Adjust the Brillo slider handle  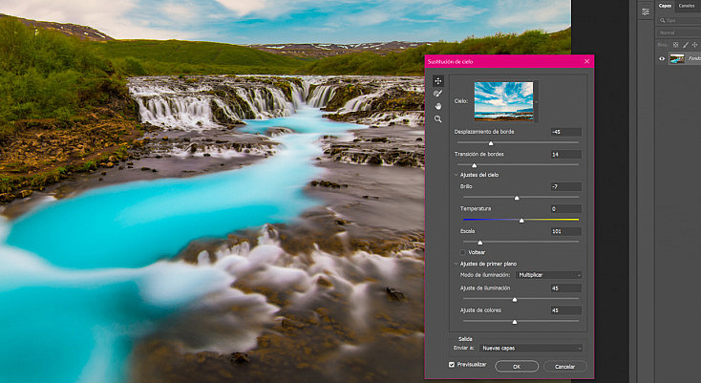click(x=517, y=198)
